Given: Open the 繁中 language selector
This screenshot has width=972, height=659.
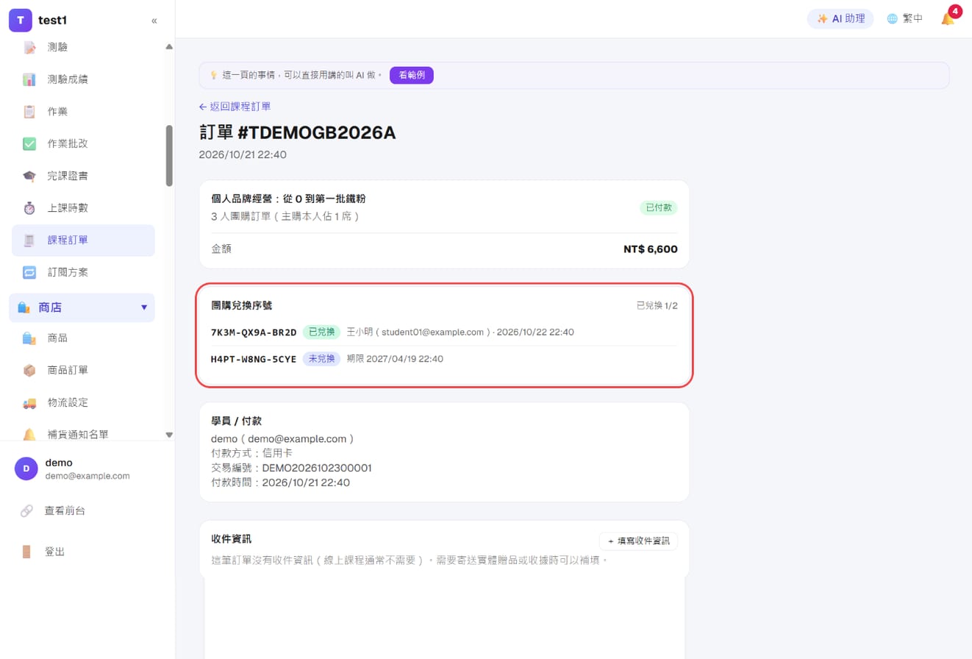Looking at the screenshot, I should pos(905,18).
